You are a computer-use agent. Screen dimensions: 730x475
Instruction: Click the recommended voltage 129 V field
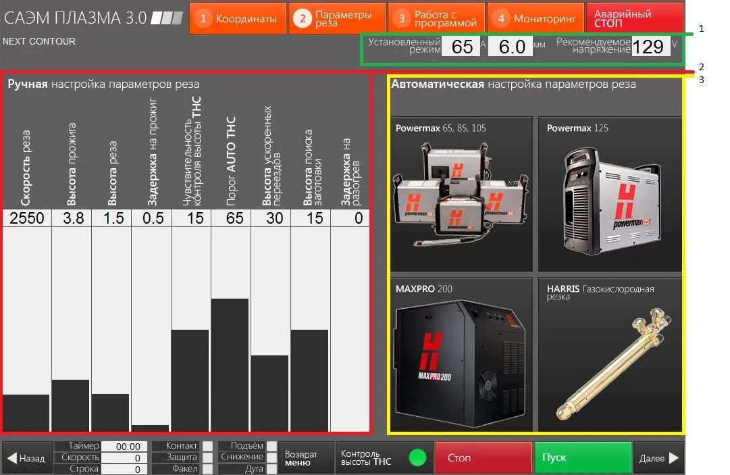pyautogui.click(x=651, y=47)
